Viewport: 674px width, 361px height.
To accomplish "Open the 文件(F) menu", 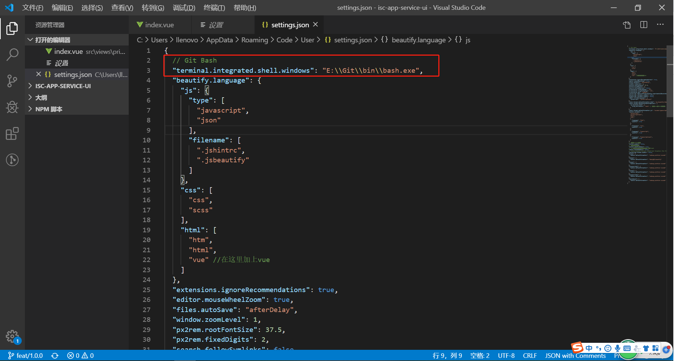I will click(x=32, y=7).
